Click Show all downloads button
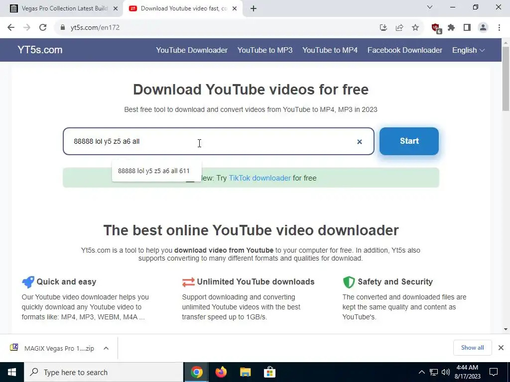This screenshot has height=382, width=510. 472,348
